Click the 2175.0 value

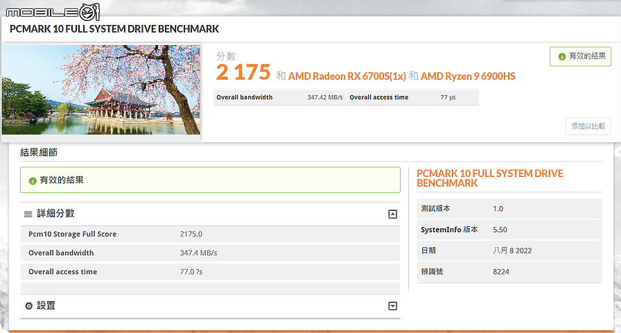coord(191,234)
